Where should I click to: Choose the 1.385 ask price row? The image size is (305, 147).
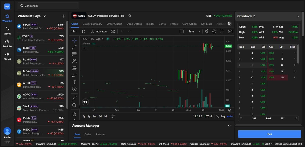(282, 77)
